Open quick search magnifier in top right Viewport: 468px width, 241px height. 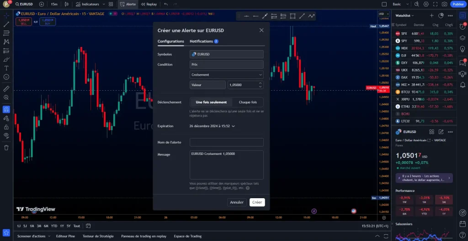click(417, 4)
